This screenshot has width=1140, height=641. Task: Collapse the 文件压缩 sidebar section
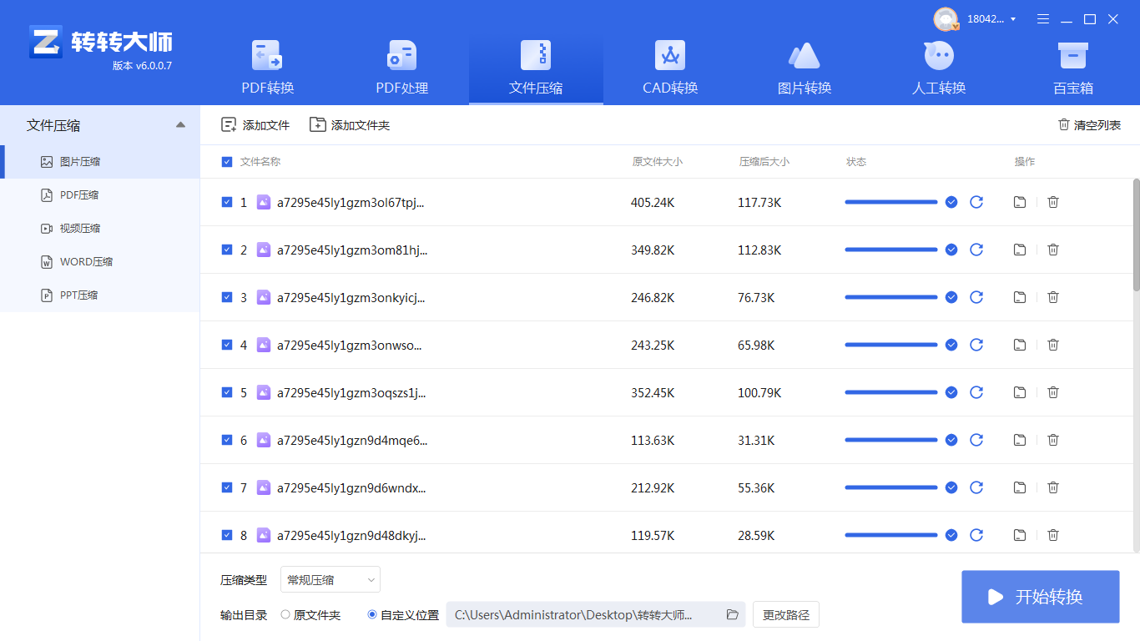pos(180,124)
